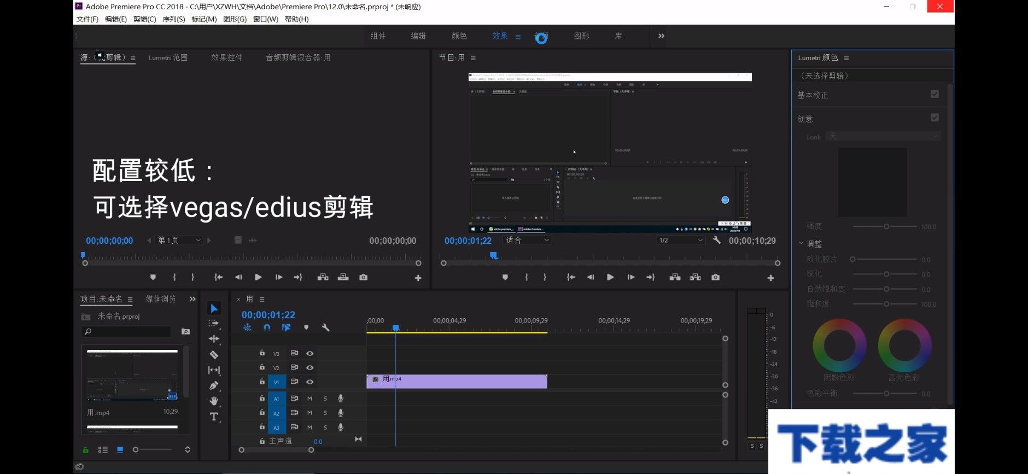This screenshot has height=474, width=1028.
Task: Open playback resolution 1/2 dropdown
Action: 681,240
